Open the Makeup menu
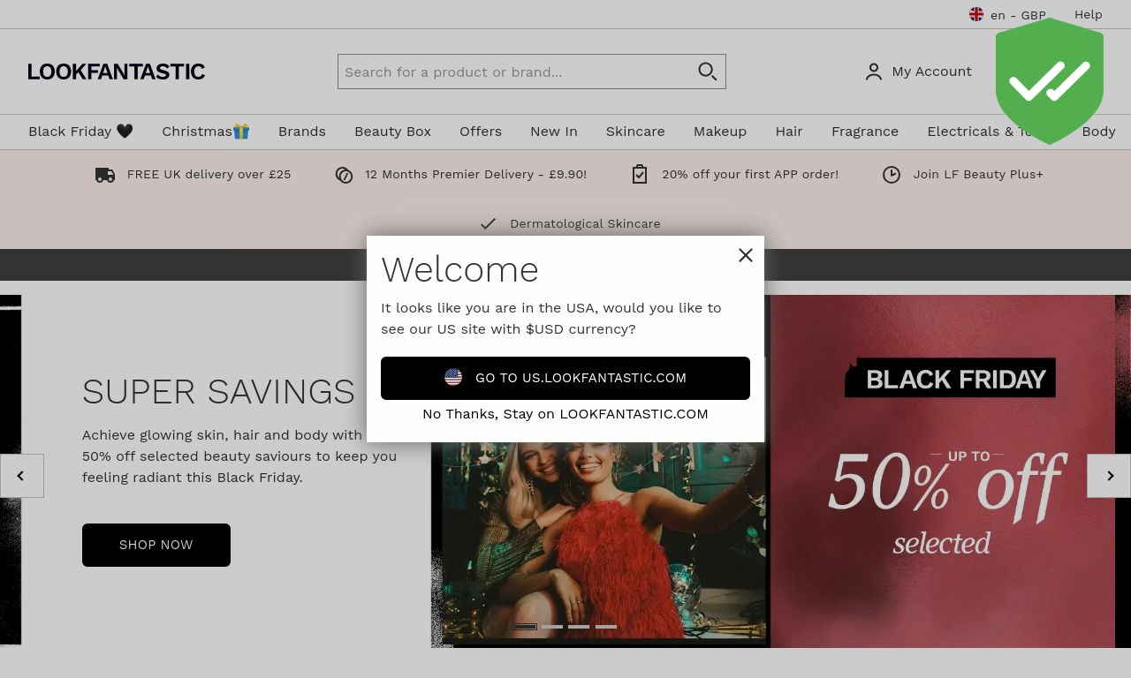Screen dimensions: 1131x678 (x=720, y=132)
